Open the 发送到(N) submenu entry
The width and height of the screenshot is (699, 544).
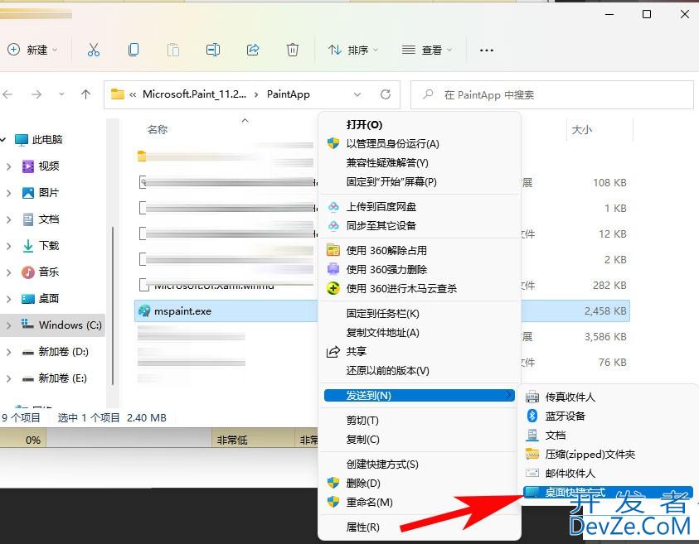420,395
